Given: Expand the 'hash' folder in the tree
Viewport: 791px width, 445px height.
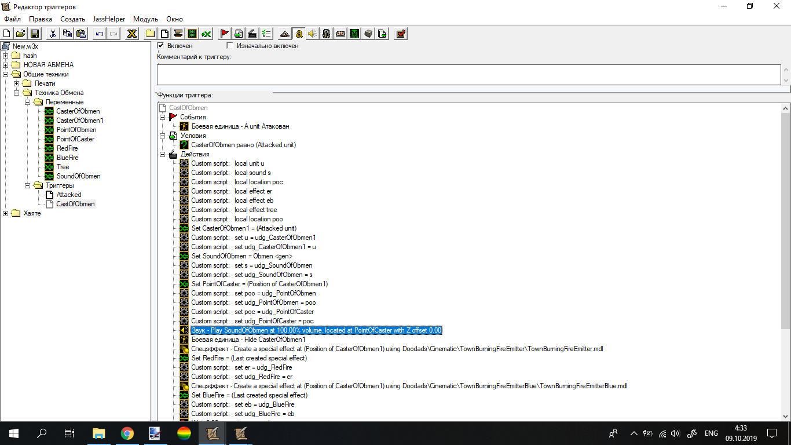Looking at the screenshot, I should (x=6, y=56).
